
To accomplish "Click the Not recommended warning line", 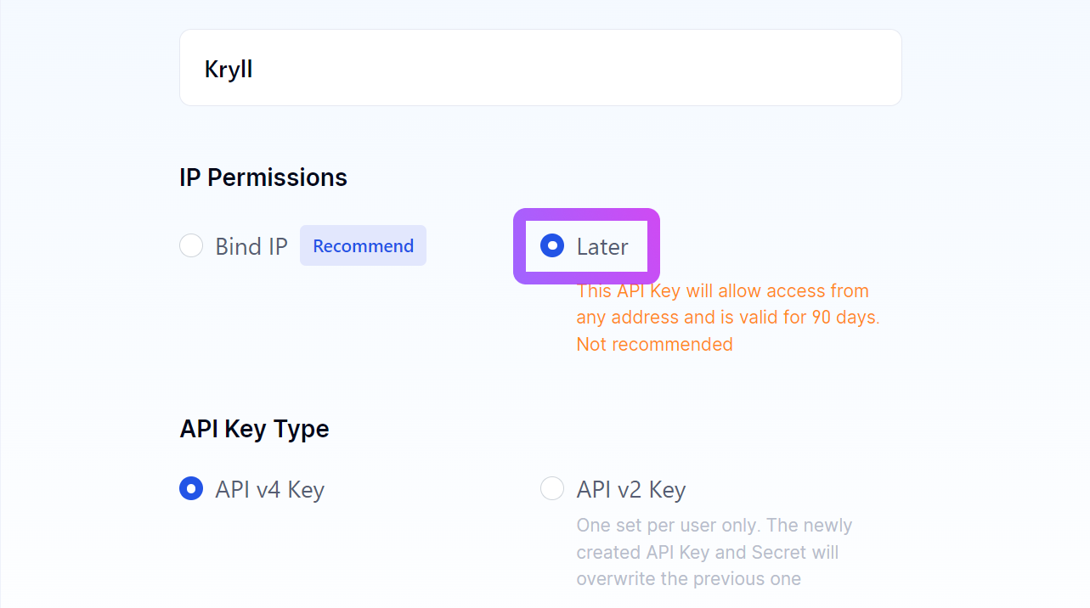I will [654, 344].
